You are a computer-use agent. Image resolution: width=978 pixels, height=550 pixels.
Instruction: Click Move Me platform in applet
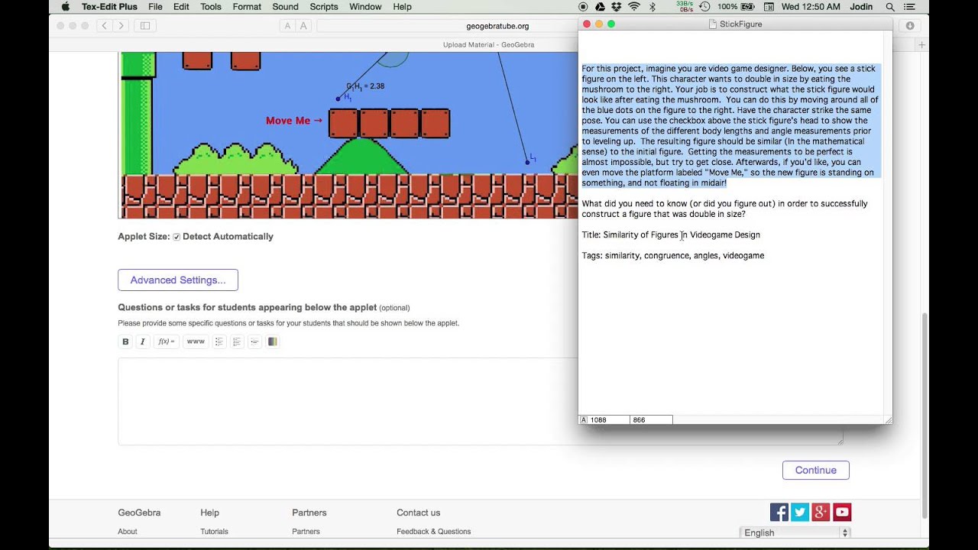click(x=389, y=123)
